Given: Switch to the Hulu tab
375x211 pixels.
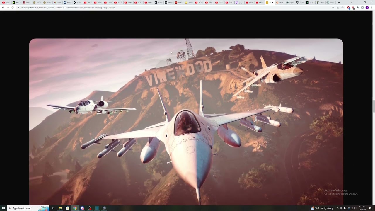Looking at the screenshot, I should point(310,2).
